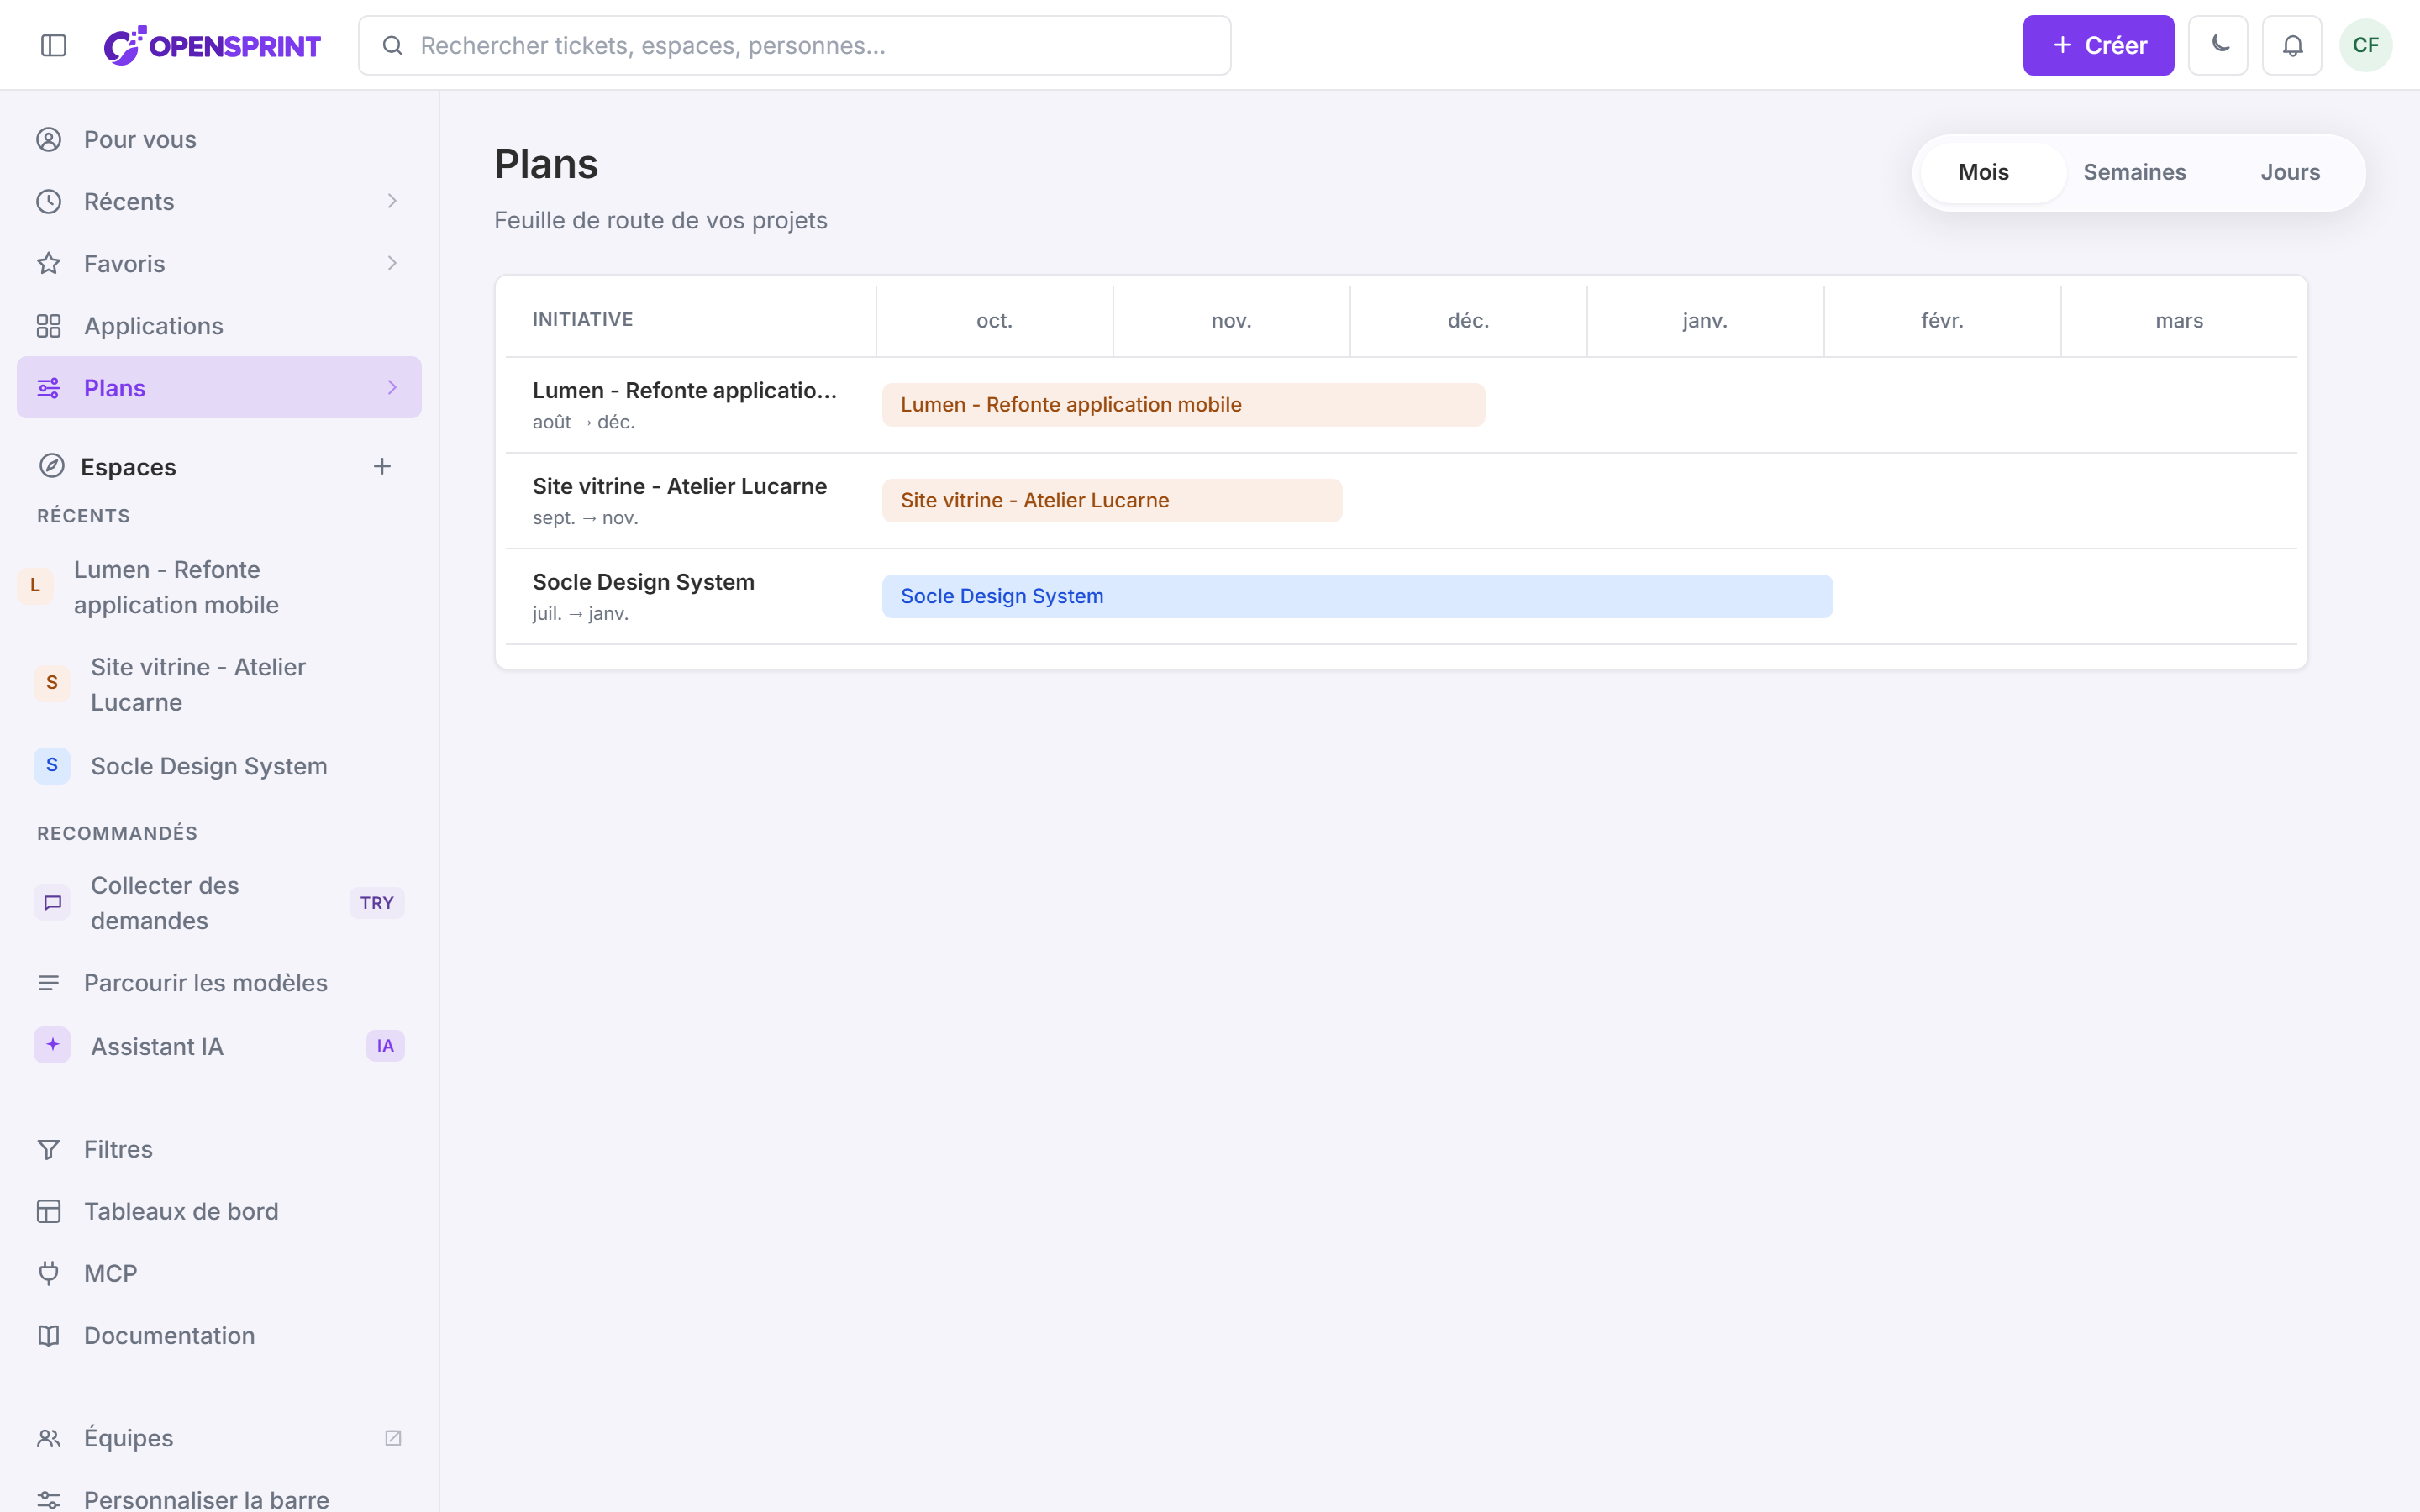Collapse the sidebar with the panel icon
This screenshot has height=1512, width=2420.
54,45
